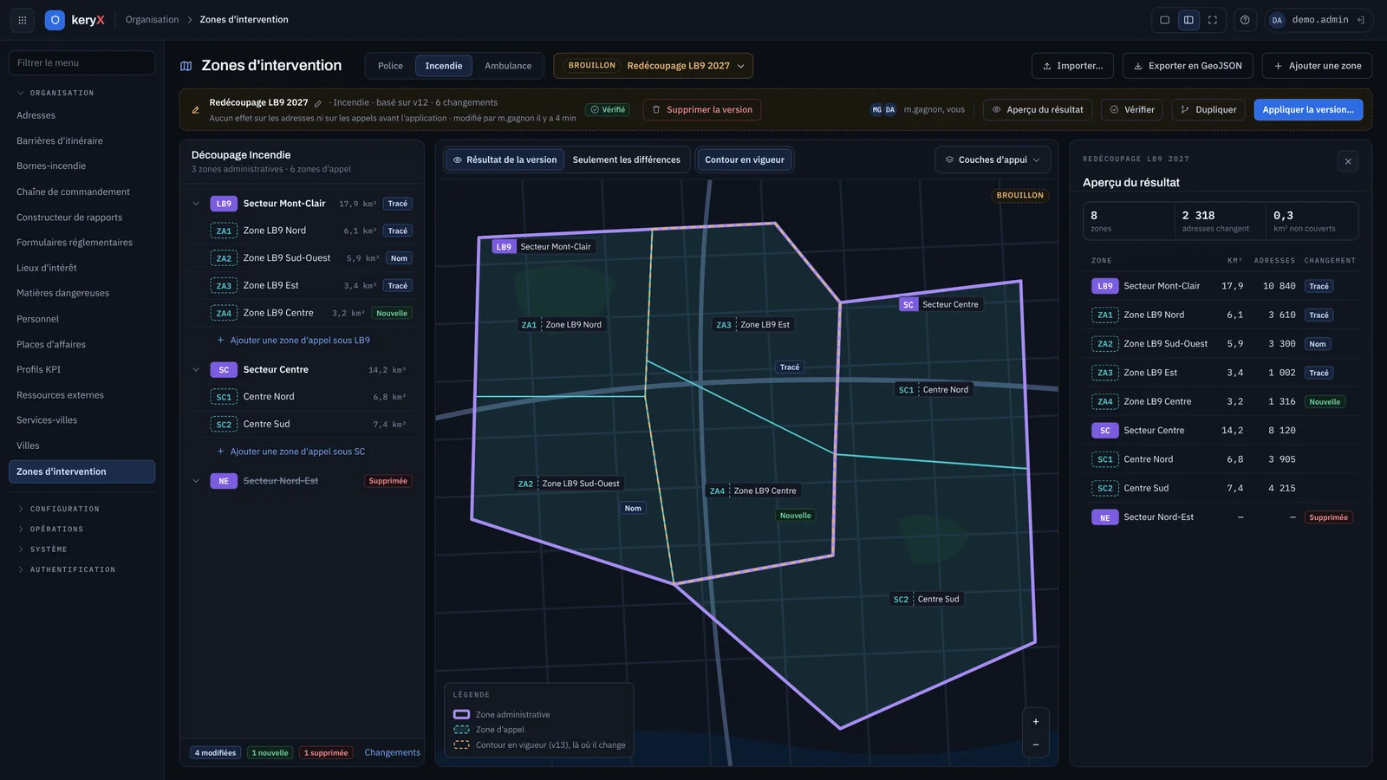Click the keryX logo icon
Viewport: 1387px width, 780px height.
(x=55, y=20)
